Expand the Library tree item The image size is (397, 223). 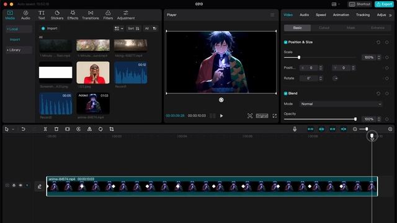[19, 50]
